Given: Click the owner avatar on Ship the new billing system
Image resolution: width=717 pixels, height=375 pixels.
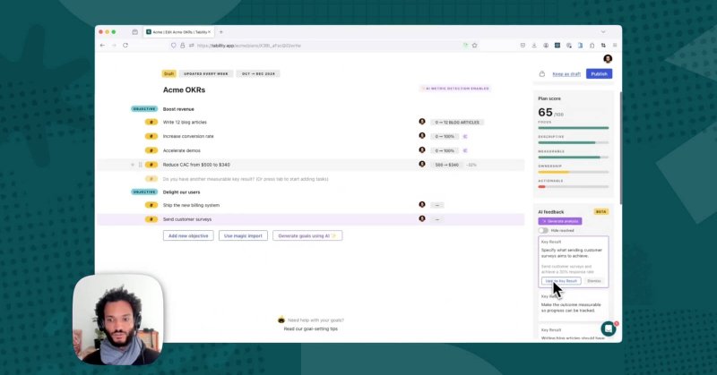Looking at the screenshot, I should pyautogui.click(x=422, y=205).
